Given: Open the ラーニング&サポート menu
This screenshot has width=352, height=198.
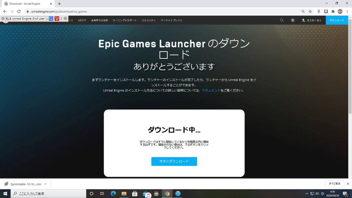Looking at the screenshot, I should click(x=125, y=20).
